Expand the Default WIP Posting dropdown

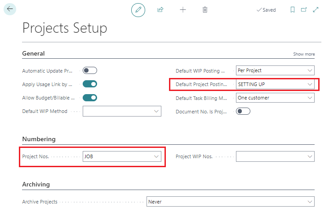[x=309, y=70]
